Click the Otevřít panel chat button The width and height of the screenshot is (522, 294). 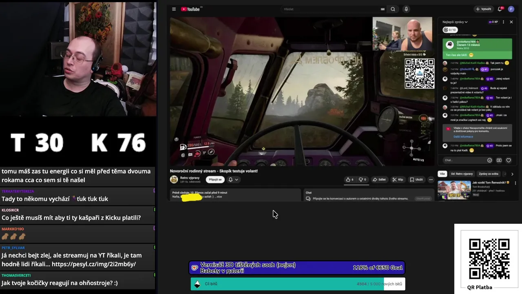click(x=423, y=198)
